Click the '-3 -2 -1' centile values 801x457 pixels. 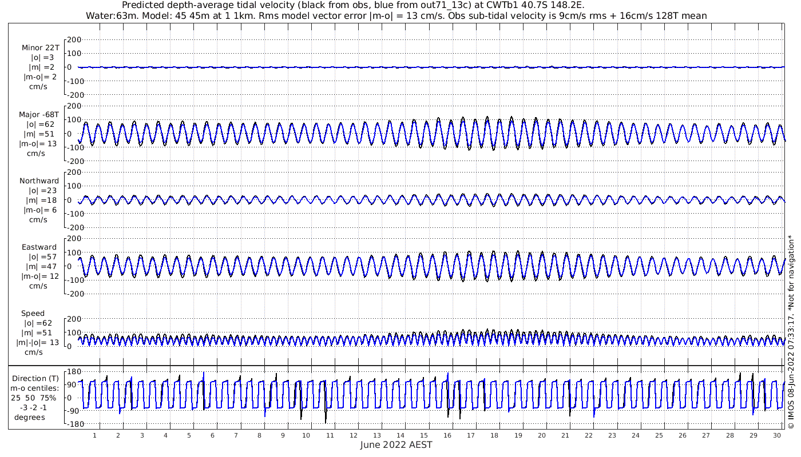point(35,407)
